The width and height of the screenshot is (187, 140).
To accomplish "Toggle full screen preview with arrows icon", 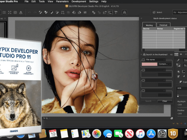I will (10, 12).
